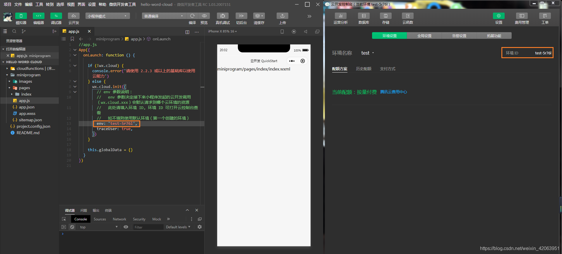This screenshot has height=254, width=562.
Task: Open the editor more actions ellipsis
Action: (x=197, y=32)
